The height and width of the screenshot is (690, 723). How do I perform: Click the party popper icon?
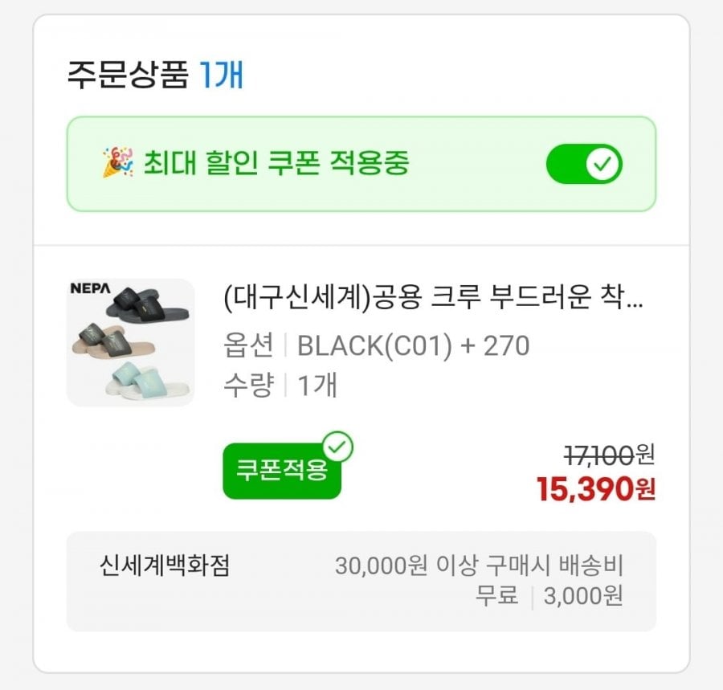point(116,164)
